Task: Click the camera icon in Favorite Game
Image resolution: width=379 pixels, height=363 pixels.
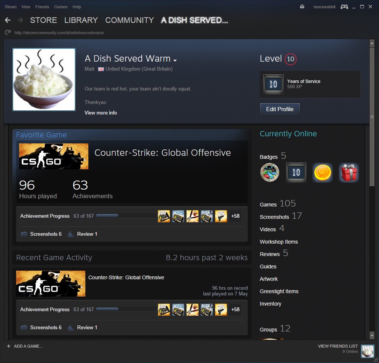Action: [24, 234]
